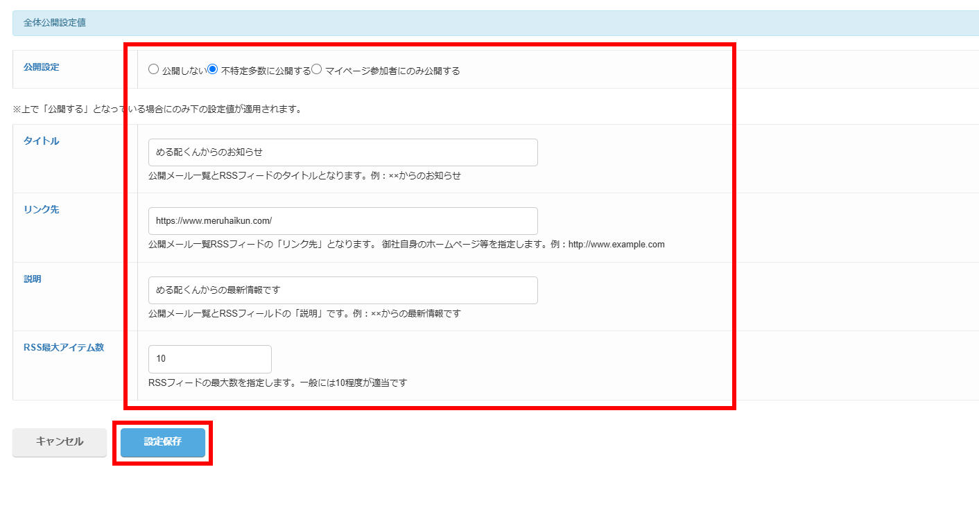Select the 公開しない radio button
979x519 pixels.
click(x=153, y=69)
